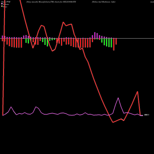Click the overlapping value label at the line end

pos(147,115)
